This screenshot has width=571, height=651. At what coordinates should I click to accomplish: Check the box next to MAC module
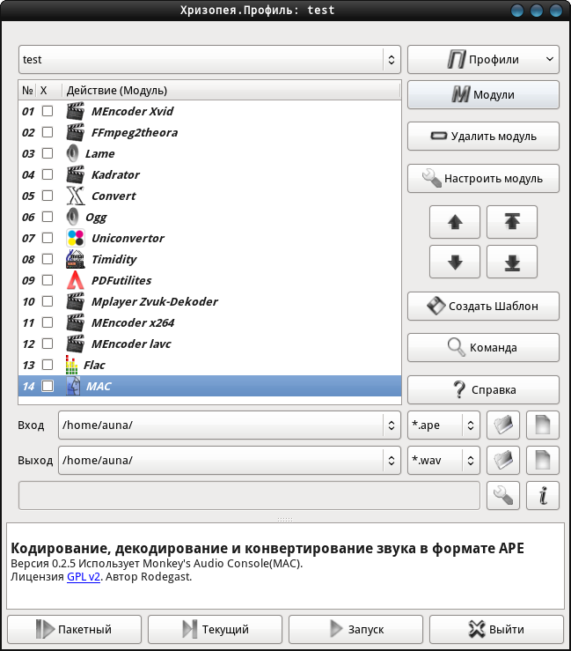pyautogui.click(x=48, y=386)
